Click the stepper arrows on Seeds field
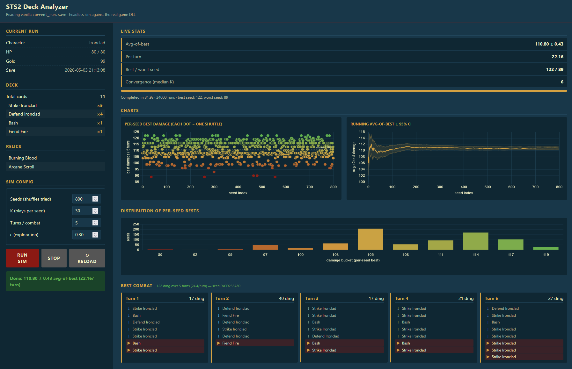572x369 pixels. point(95,199)
